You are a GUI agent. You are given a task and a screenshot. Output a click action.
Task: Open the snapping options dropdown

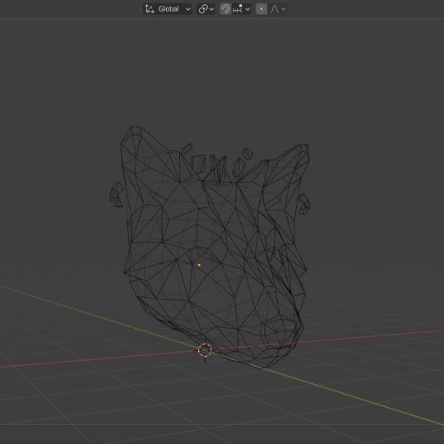tap(241, 9)
